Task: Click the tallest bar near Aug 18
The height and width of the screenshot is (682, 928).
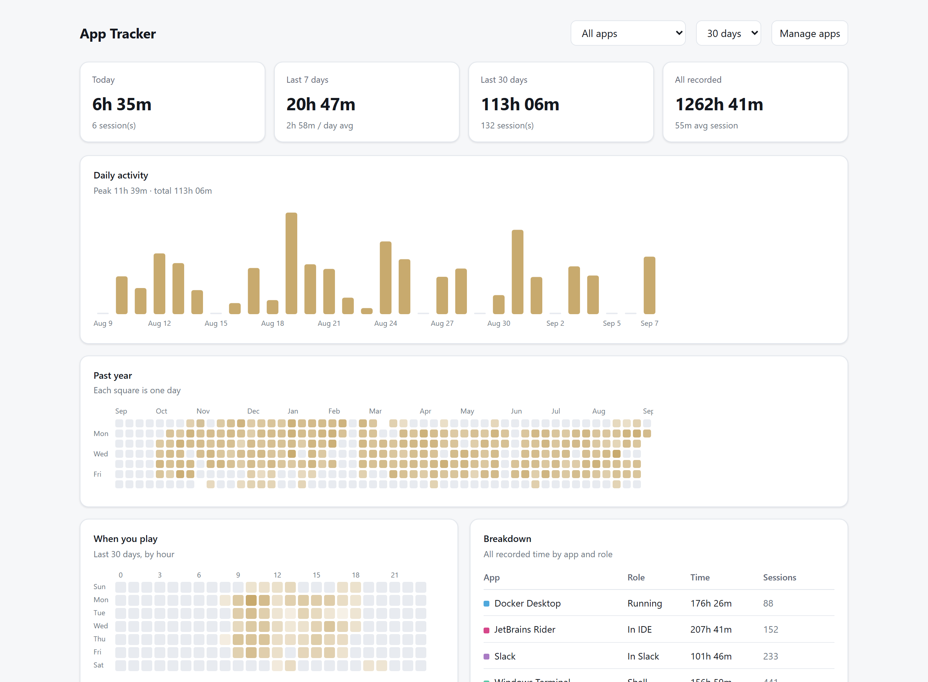Action: tap(291, 263)
